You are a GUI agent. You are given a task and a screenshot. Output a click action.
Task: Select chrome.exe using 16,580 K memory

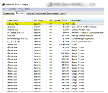coord(55,56)
